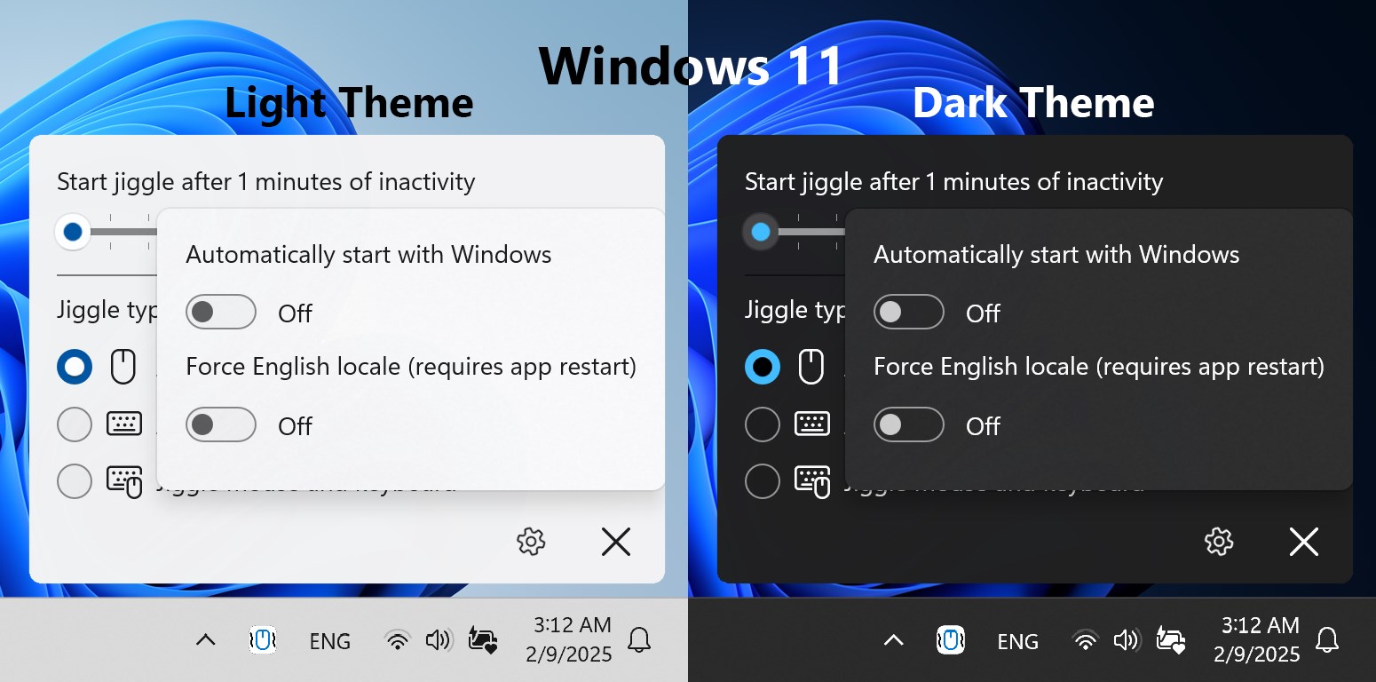Viewport: 1376px width, 682px height.
Task: Click the inactivity slider thumb in dark theme
Action: pos(761,232)
